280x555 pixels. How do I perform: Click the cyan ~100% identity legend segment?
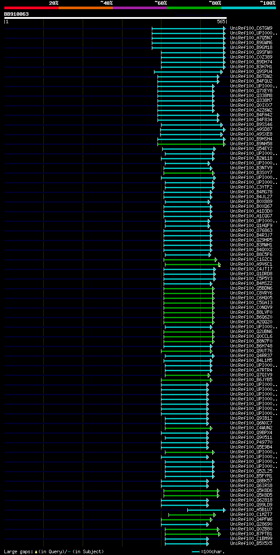point(248,7)
